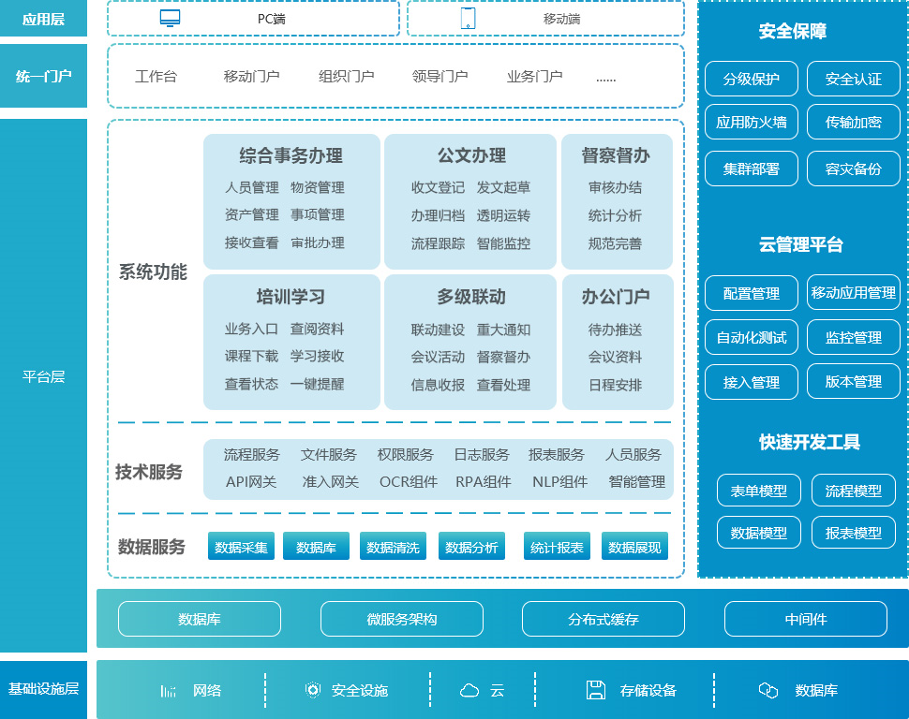Viewport: 909px width, 719px height.
Task: Click the cloud icon
Action: [469, 691]
